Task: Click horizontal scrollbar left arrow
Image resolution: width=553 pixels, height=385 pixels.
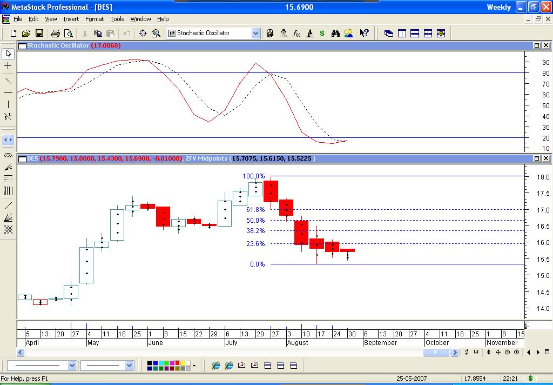Action: coord(21,352)
